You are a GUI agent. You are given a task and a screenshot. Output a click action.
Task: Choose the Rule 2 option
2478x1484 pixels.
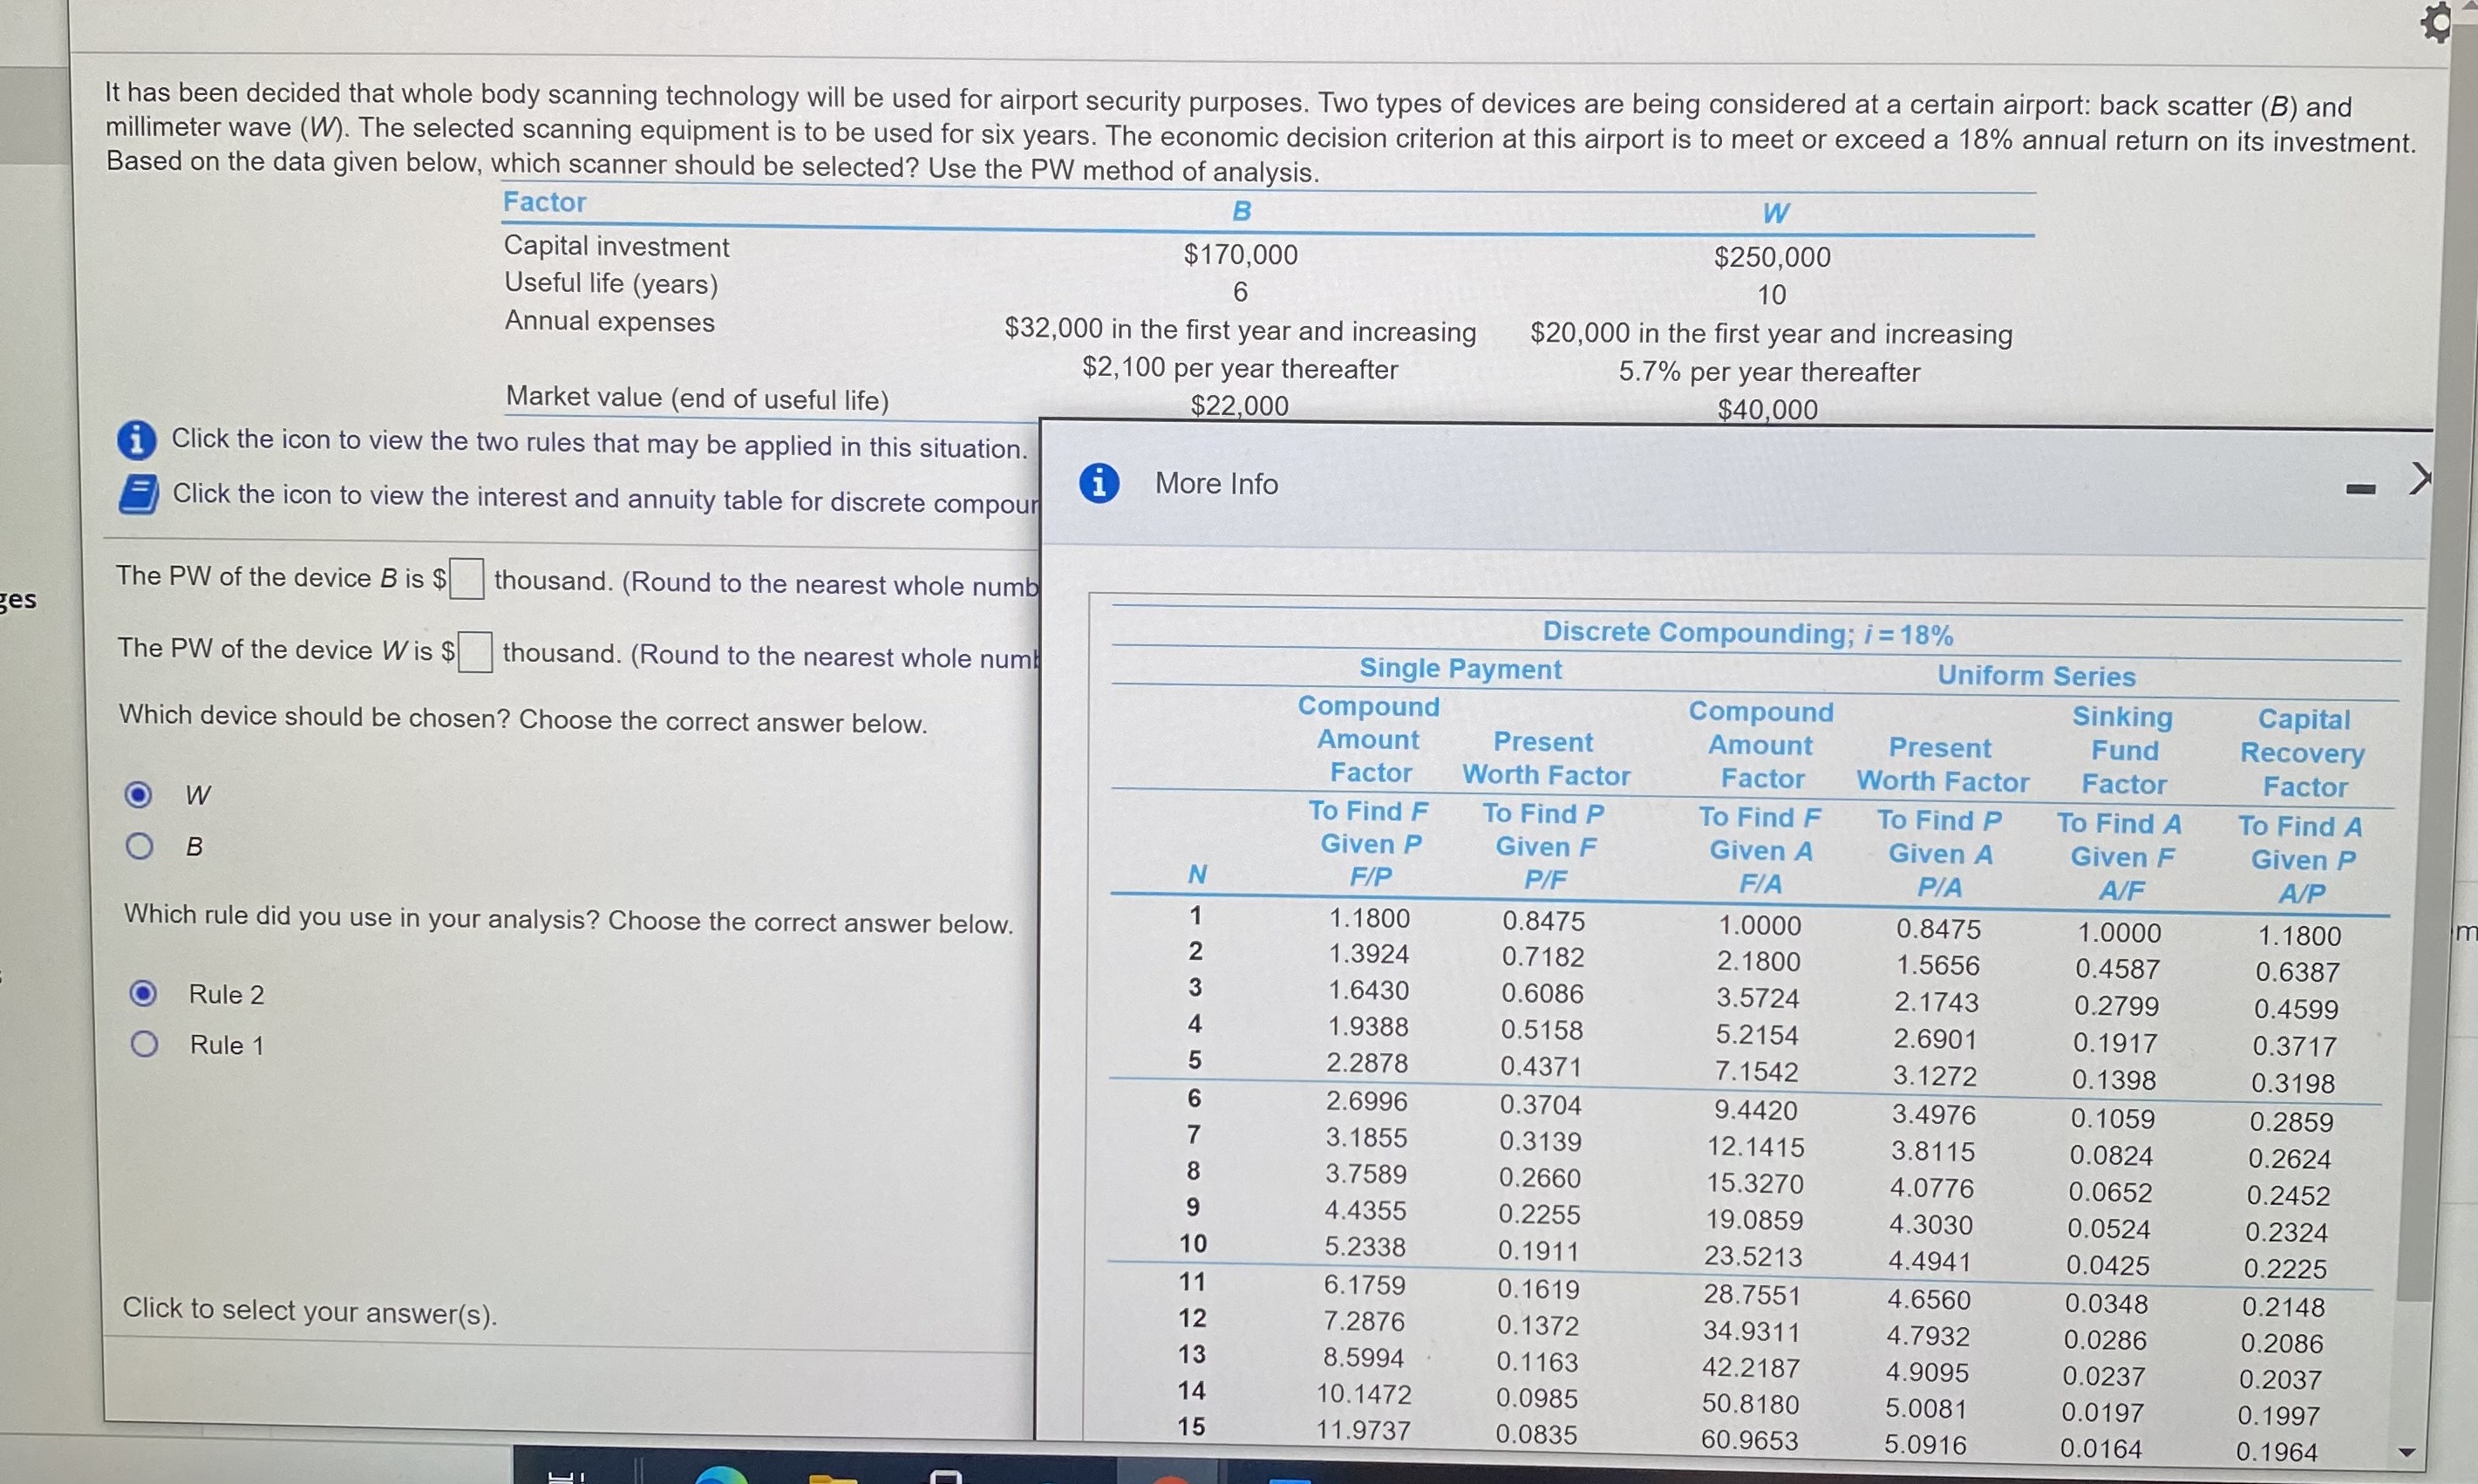(144, 993)
